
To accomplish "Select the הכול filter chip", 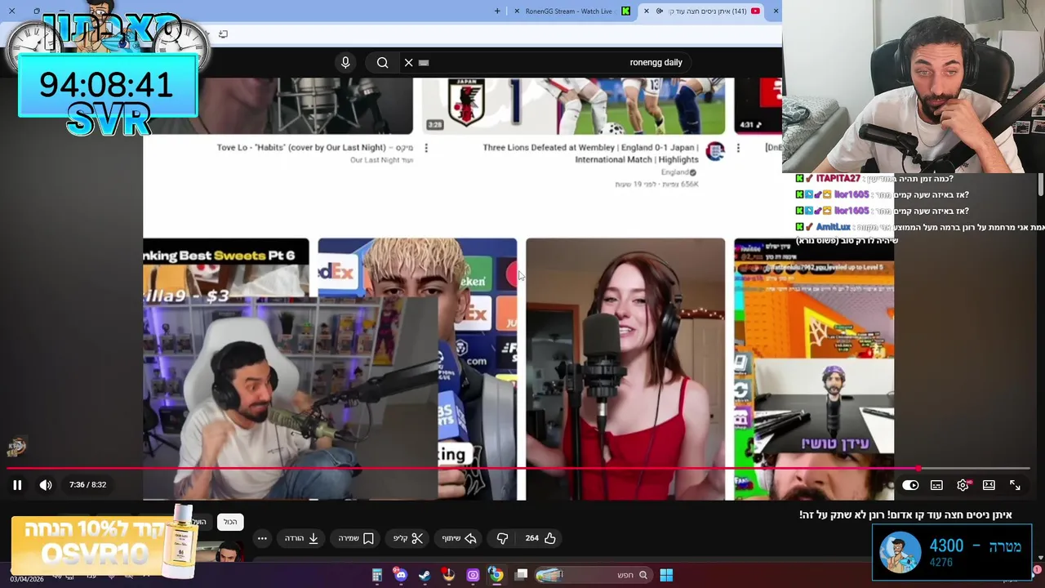I will pos(230,522).
